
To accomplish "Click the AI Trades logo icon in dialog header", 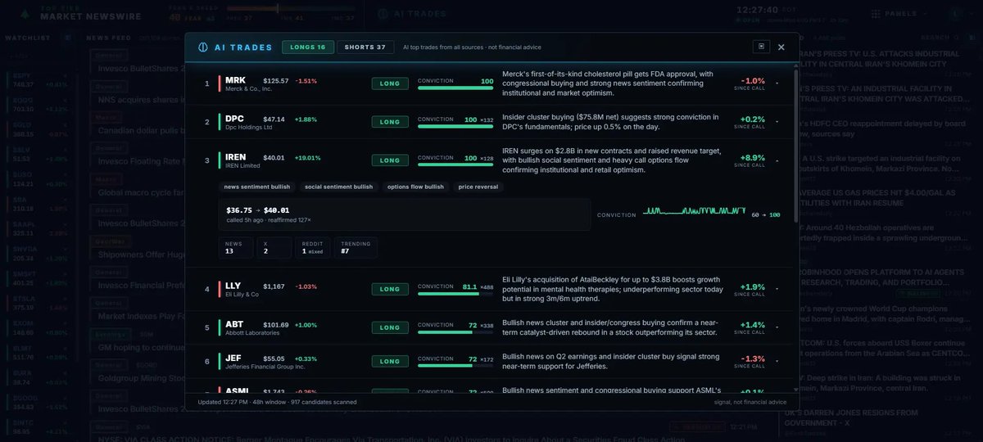I will [x=203, y=47].
